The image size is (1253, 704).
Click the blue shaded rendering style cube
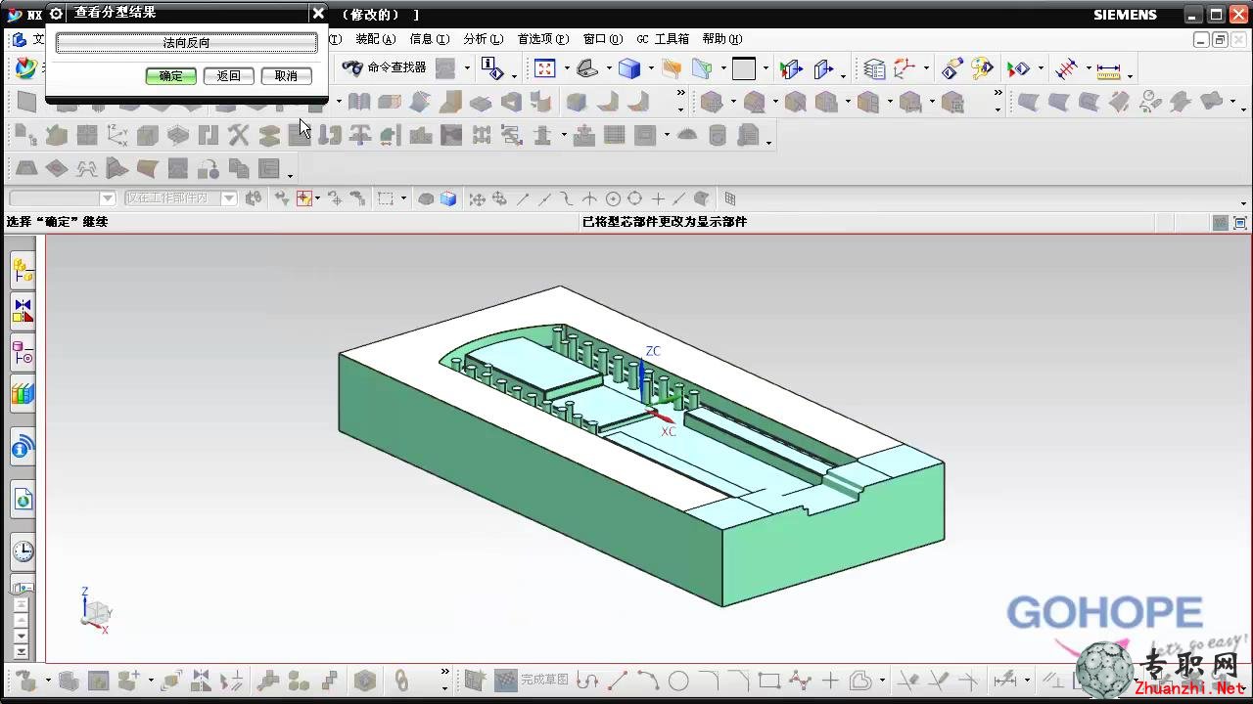click(629, 68)
